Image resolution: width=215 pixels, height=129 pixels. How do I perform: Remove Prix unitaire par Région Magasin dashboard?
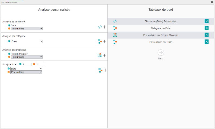pos(207,35)
